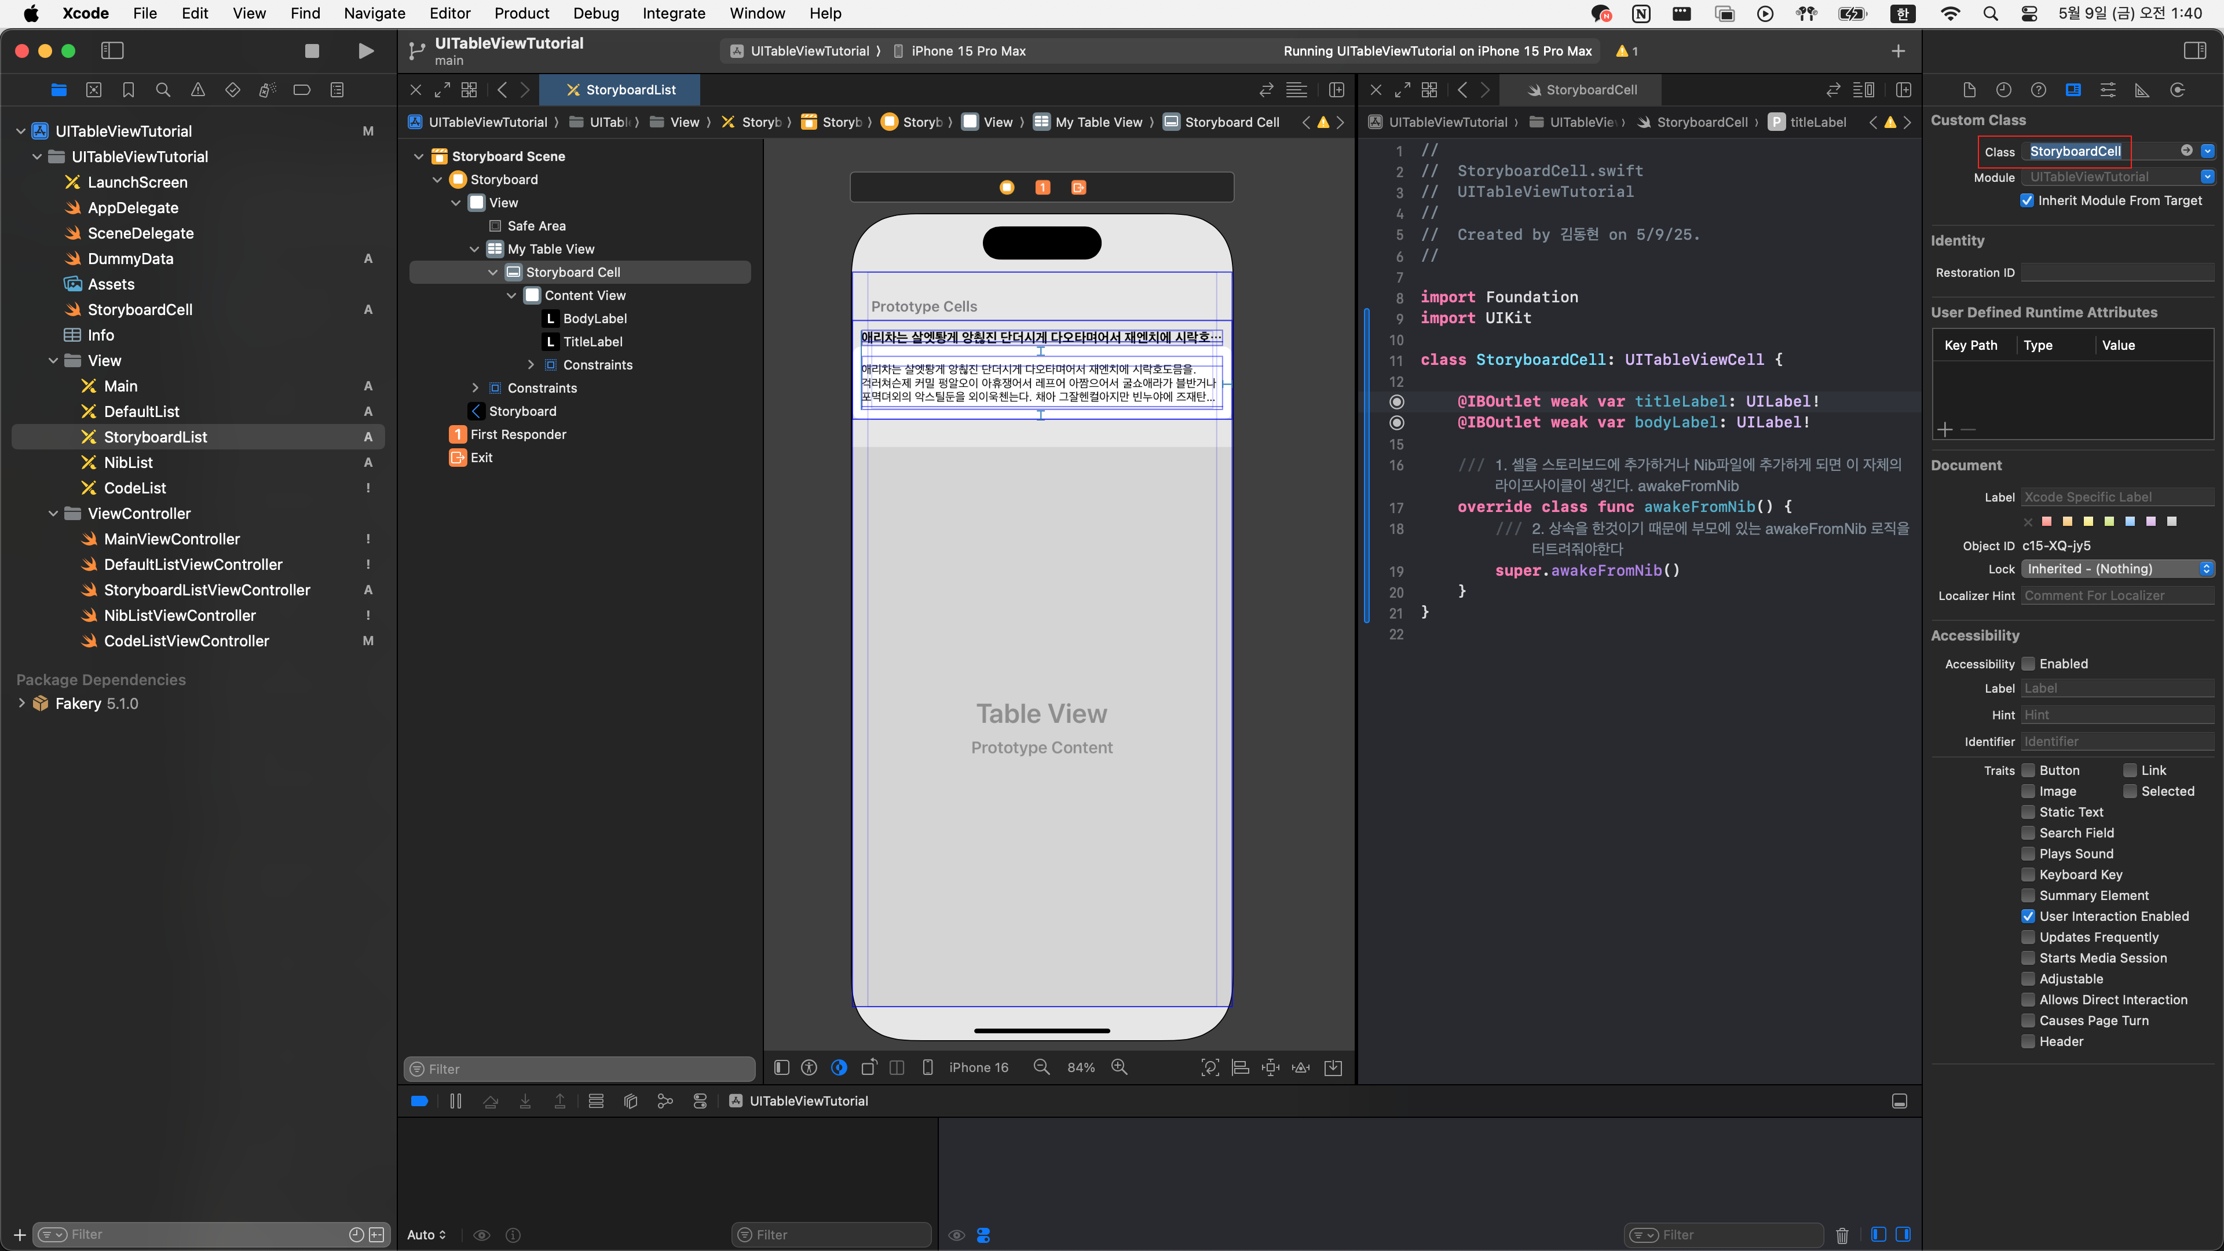Check the Adjustable trait checkbox

point(2029,979)
